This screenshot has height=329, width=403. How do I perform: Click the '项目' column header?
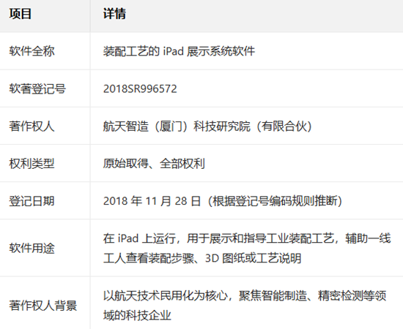20,14
